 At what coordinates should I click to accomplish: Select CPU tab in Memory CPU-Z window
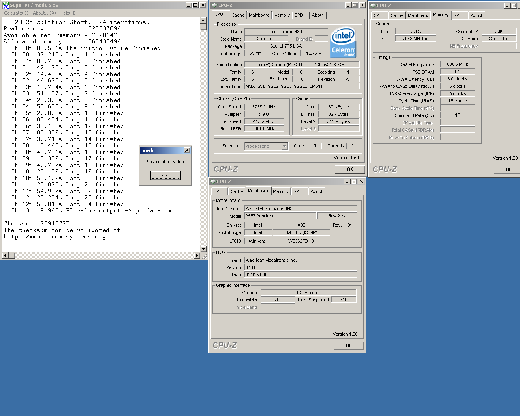pyautogui.click(x=378, y=15)
